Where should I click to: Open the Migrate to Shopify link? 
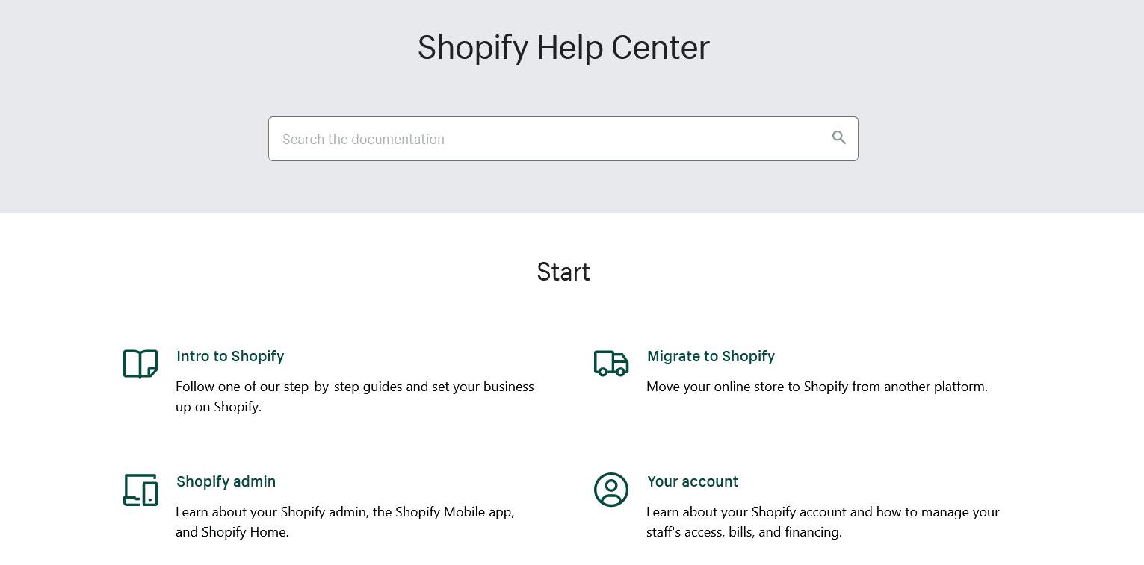711,356
